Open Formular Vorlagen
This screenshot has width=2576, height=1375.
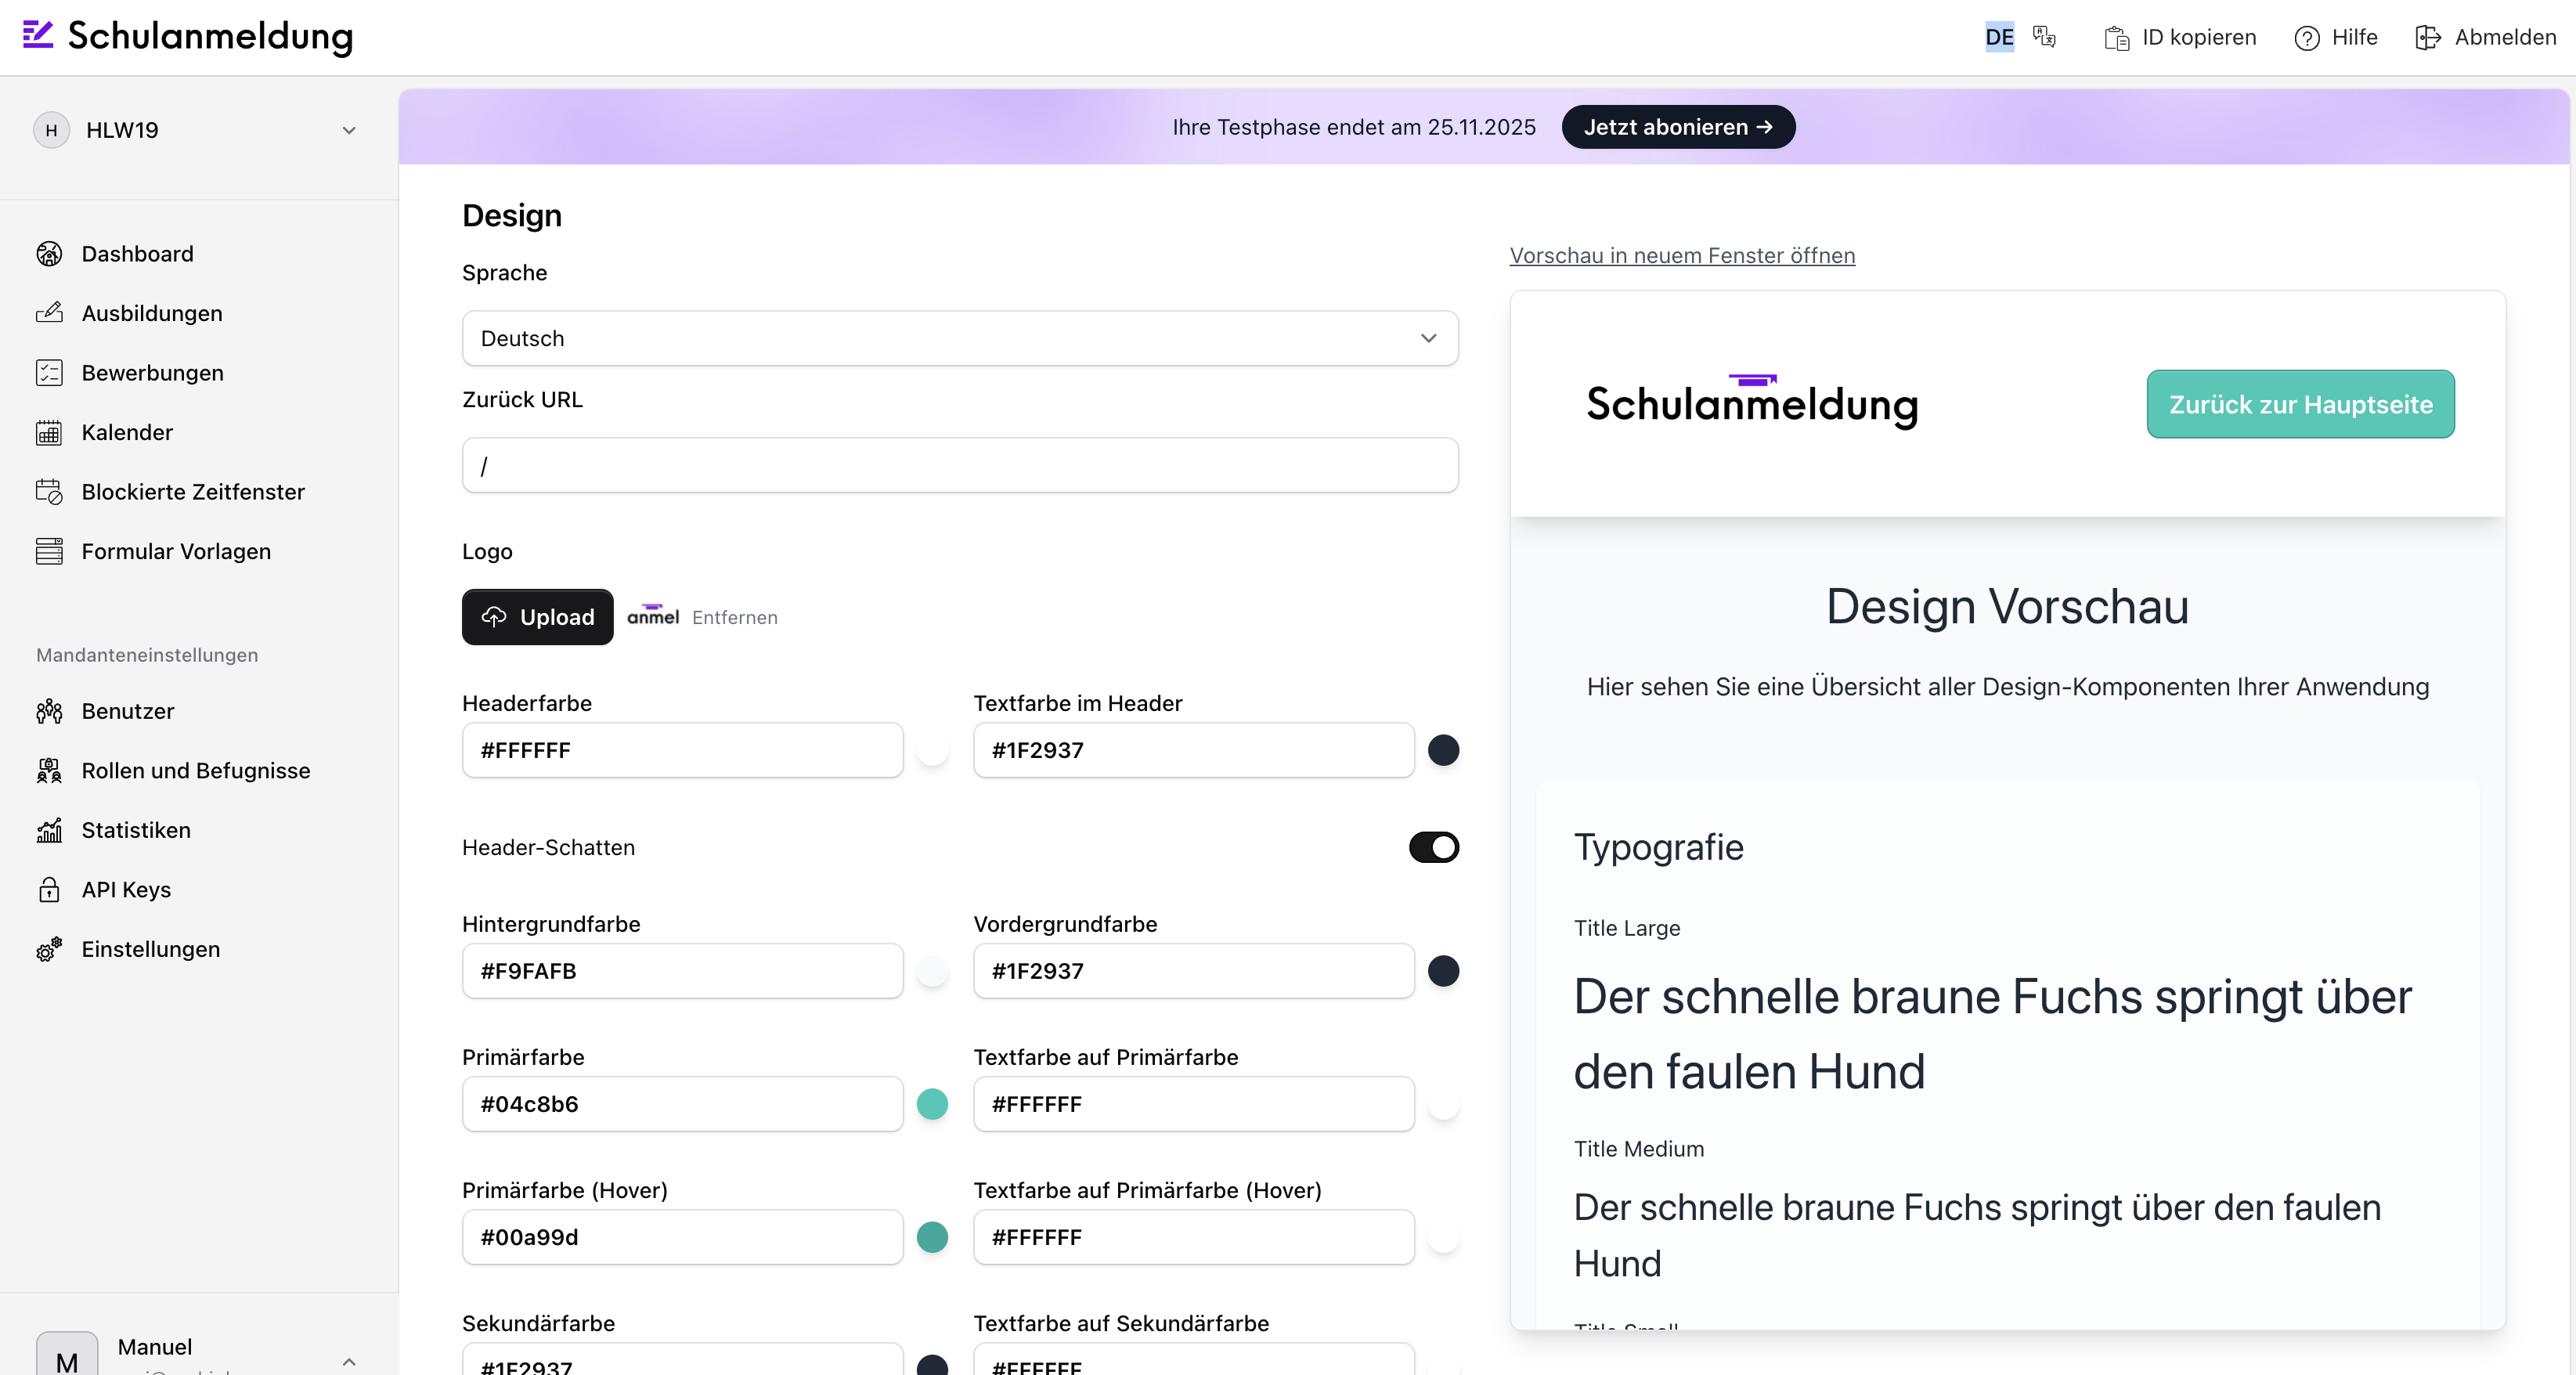tap(176, 550)
